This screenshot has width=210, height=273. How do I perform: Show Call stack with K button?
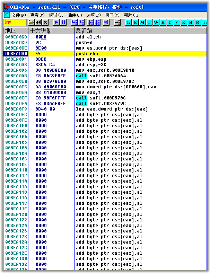184,22
